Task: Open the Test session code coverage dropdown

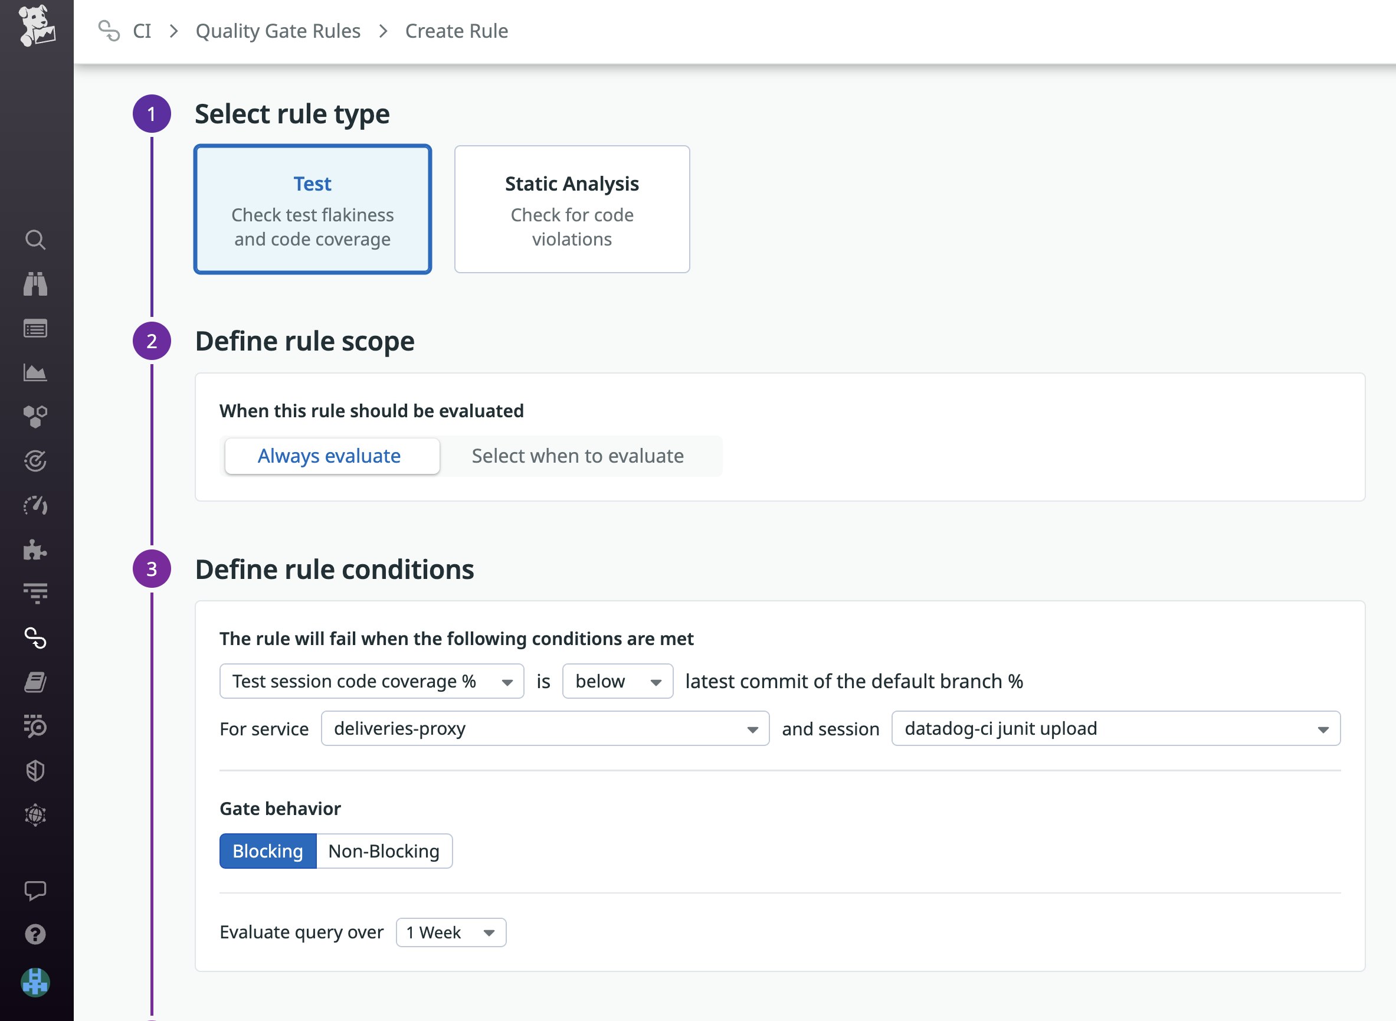Action: pos(371,681)
